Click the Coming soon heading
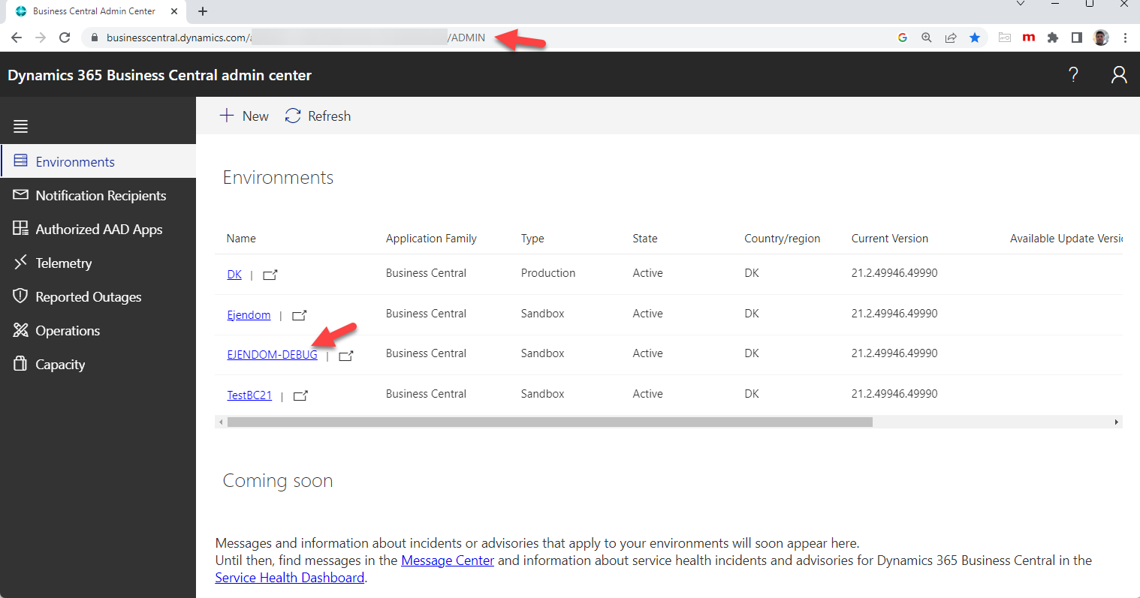Screen dimensions: 1140x598 coord(277,481)
